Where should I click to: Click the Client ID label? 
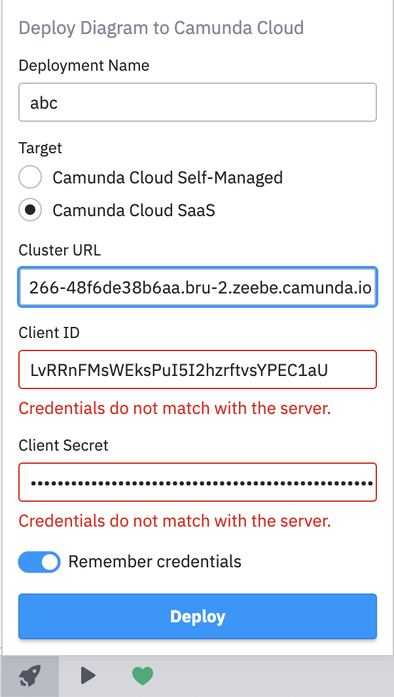(x=48, y=333)
